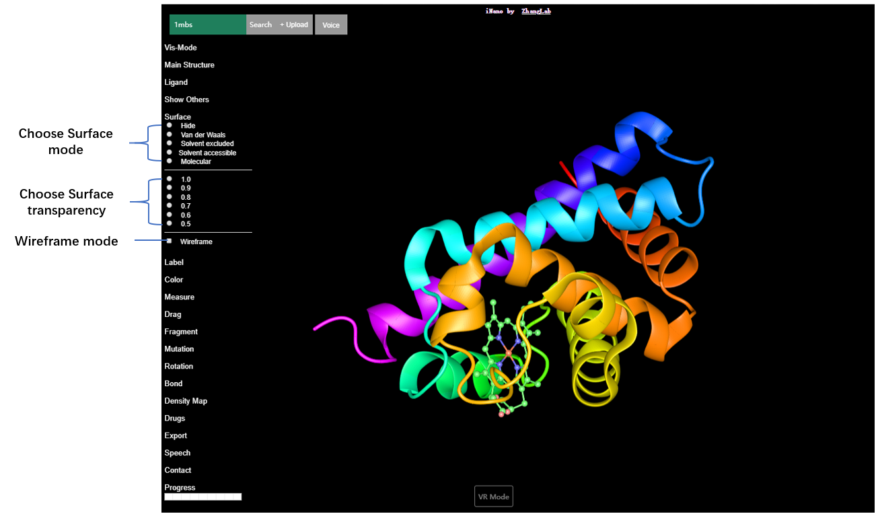The width and height of the screenshot is (878, 516).
Task: Enter VR Mode
Action: point(493,496)
